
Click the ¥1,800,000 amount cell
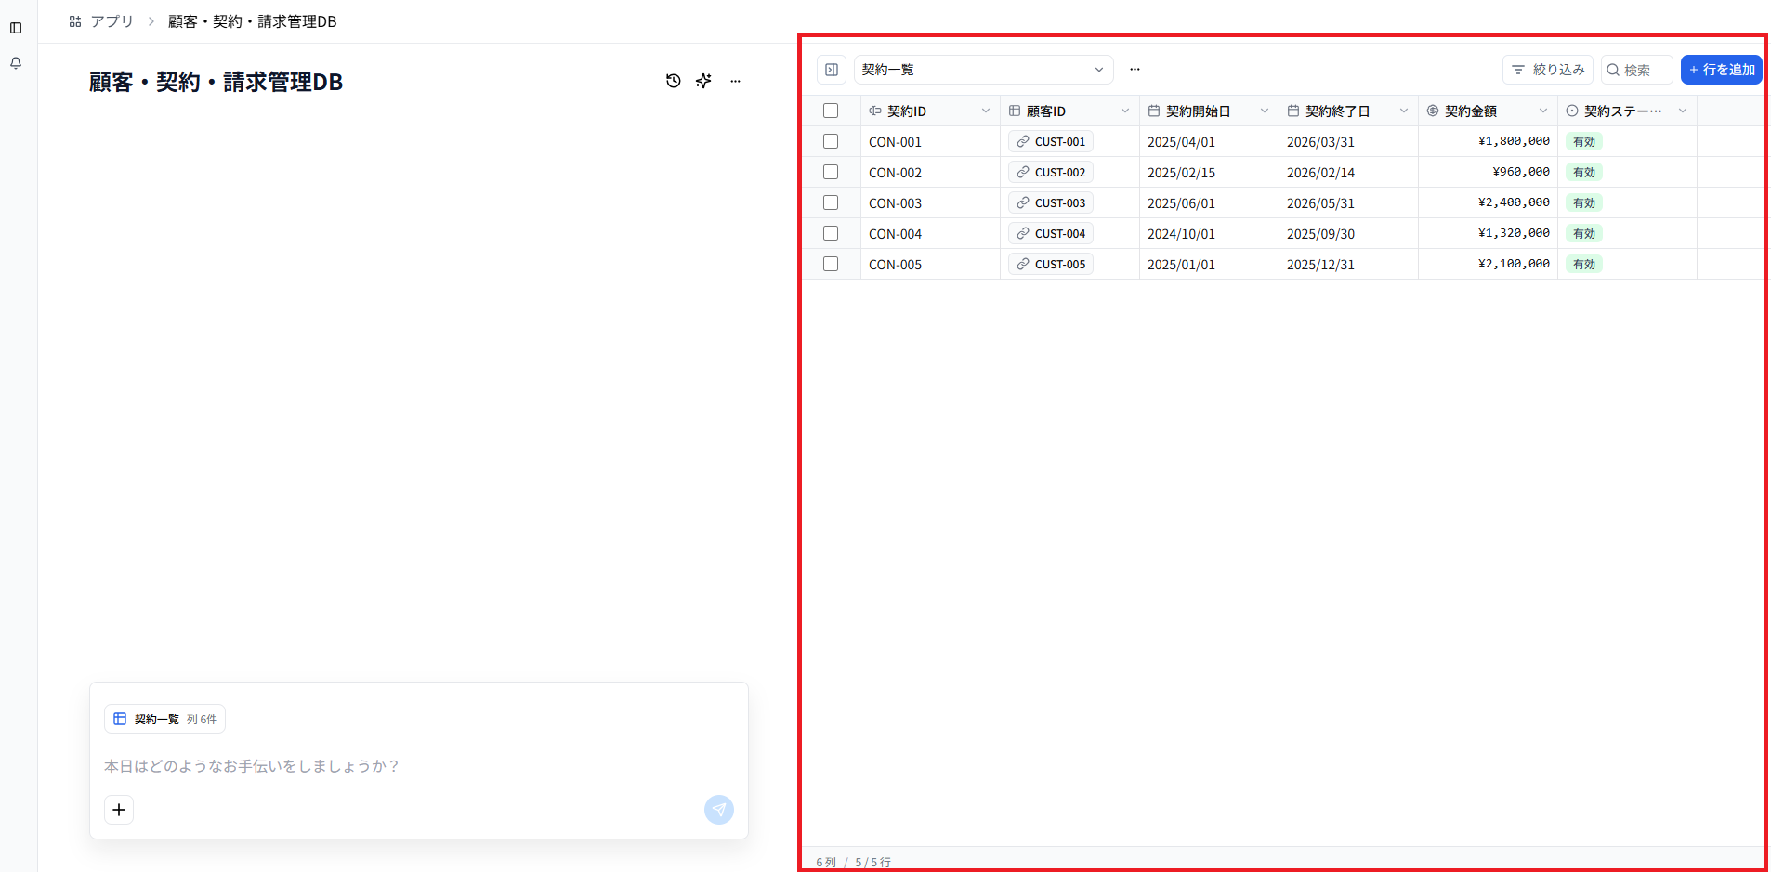point(1488,142)
